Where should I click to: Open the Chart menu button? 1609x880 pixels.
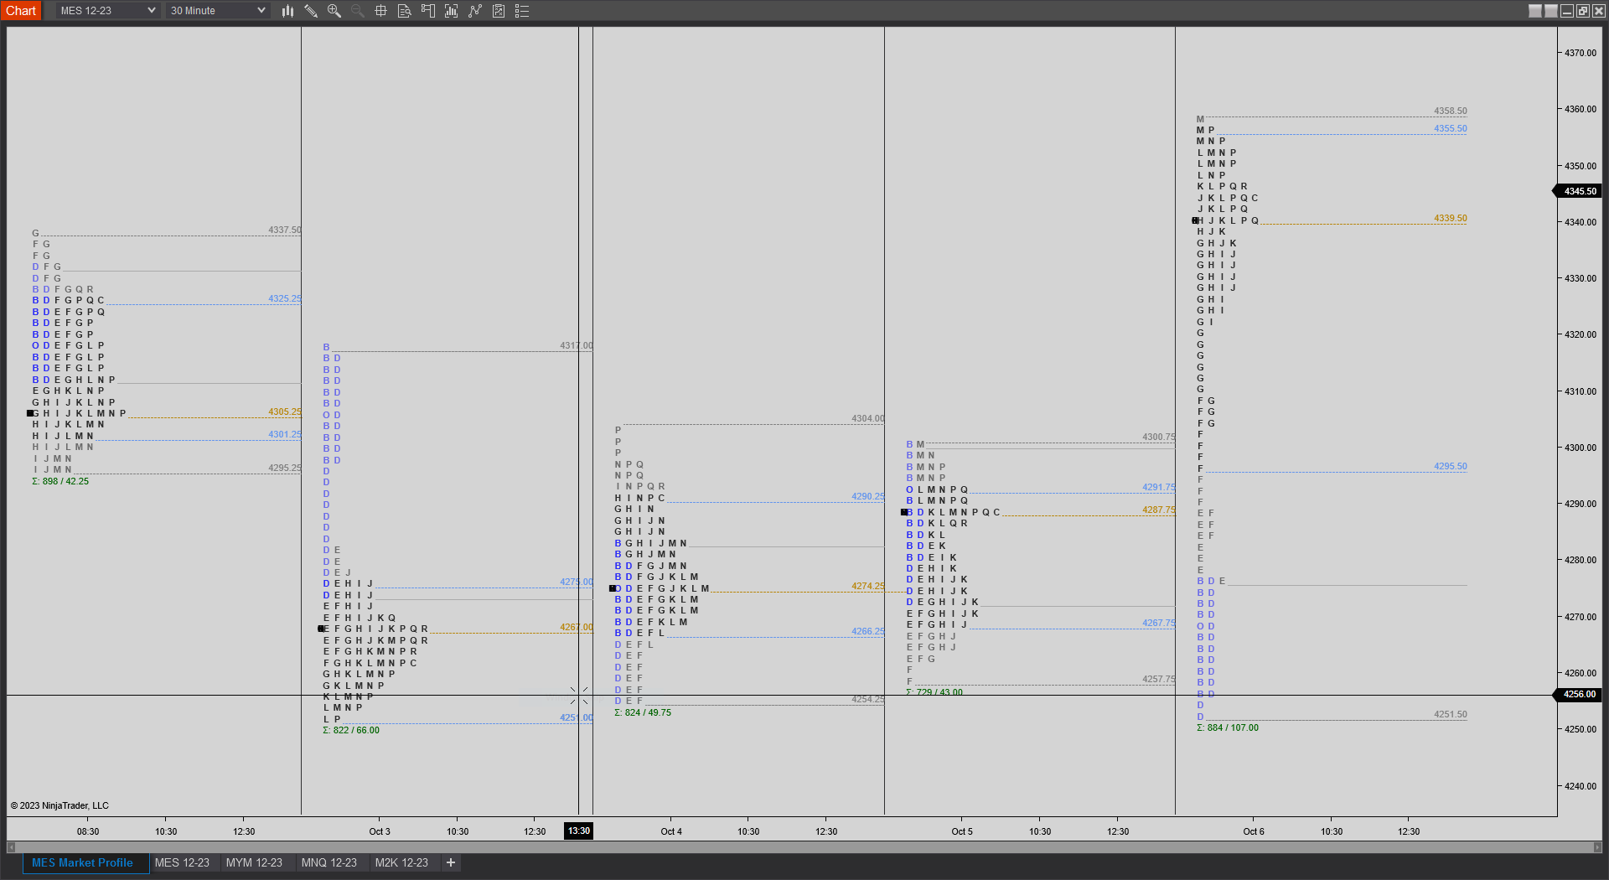click(21, 10)
